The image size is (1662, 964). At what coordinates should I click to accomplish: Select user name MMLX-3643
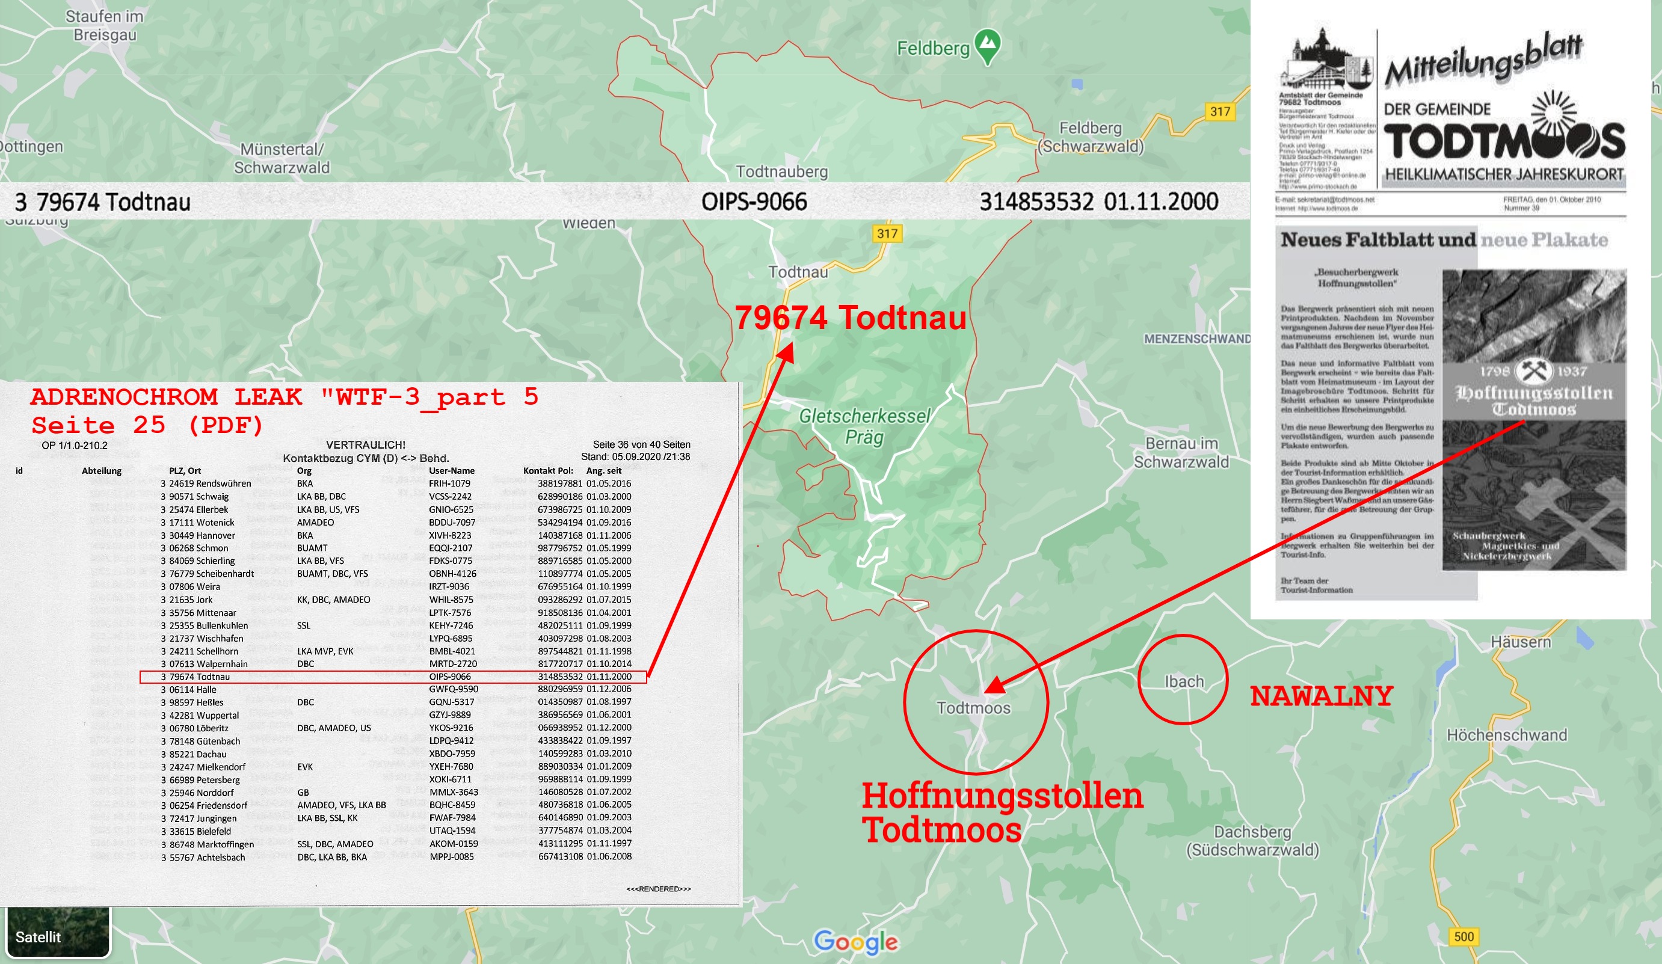tap(454, 793)
